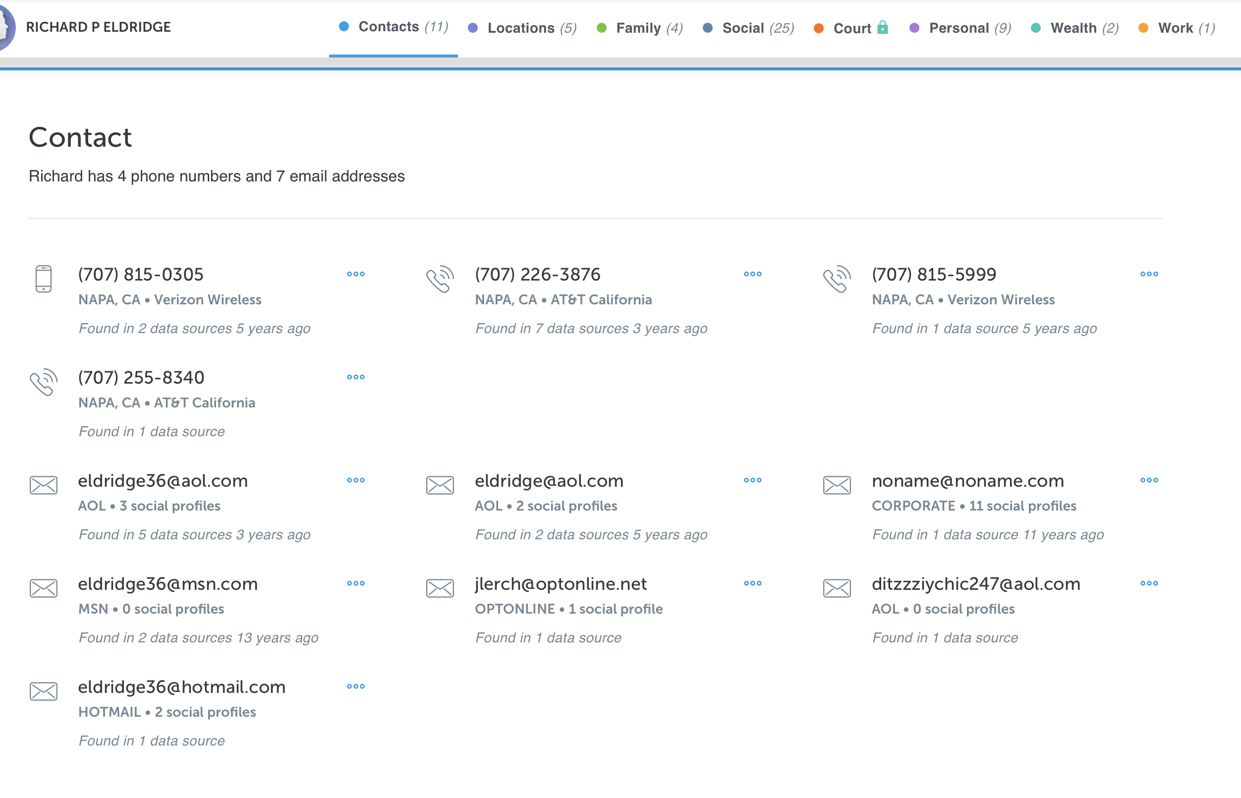The width and height of the screenshot is (1241, 798).
Task: Click phone number (707) 226-3876
Action: tap(538, 274)
